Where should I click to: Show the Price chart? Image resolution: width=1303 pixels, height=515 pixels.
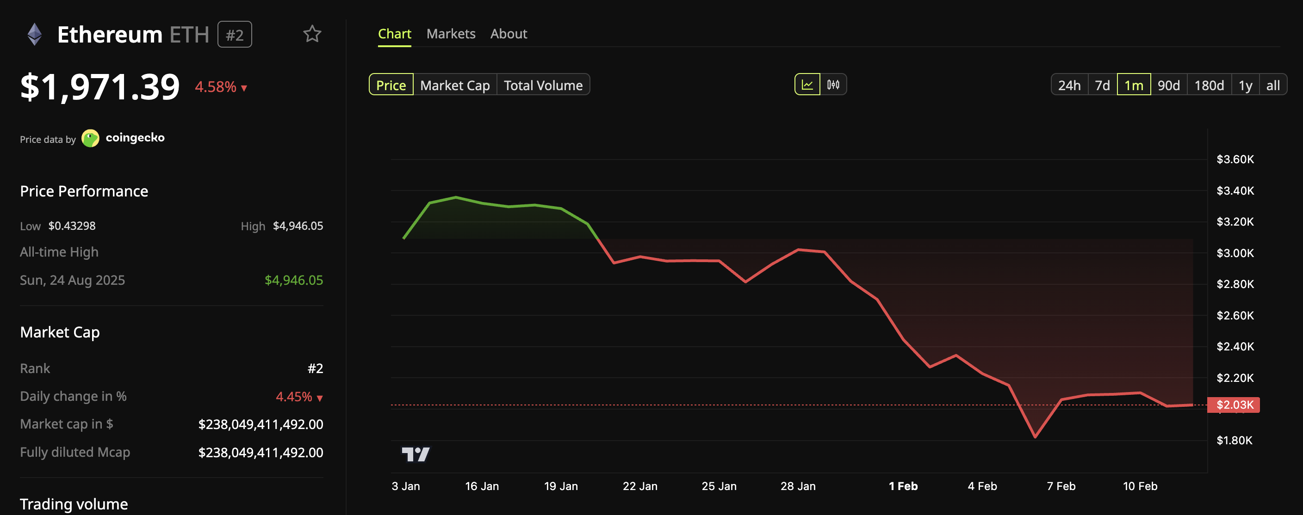[x=391, y=85]
